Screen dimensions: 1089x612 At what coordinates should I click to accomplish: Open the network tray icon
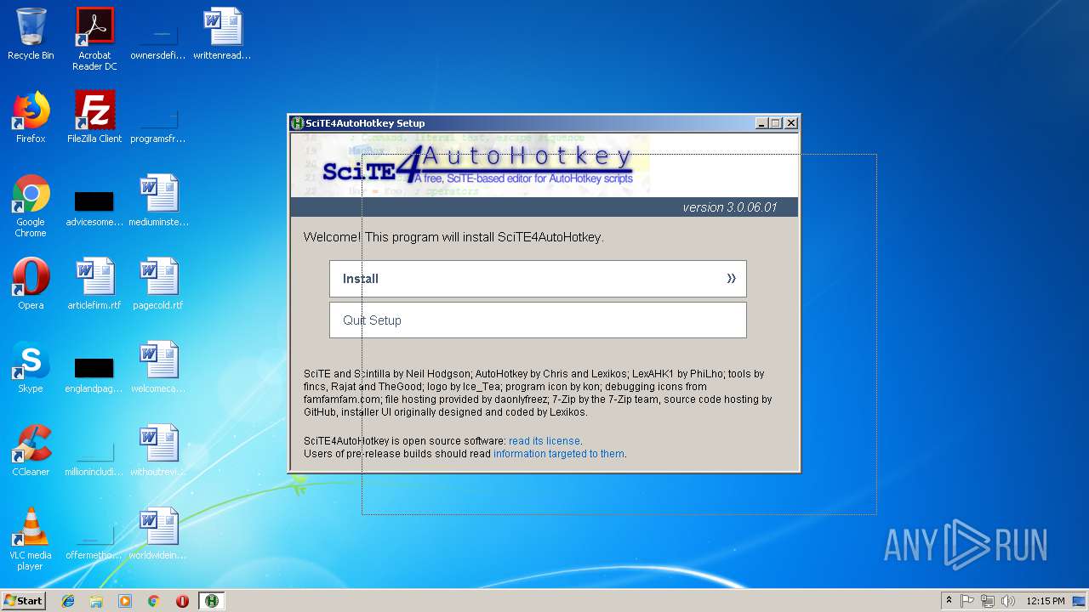point(987,601)
